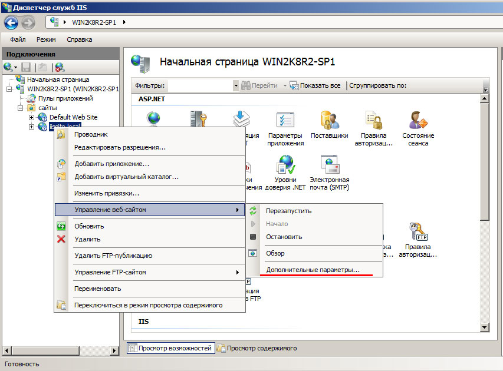Viewport: 503px width, 371px height.
Task: Click the Default Web Site globe icon
Action: point(42,117)
